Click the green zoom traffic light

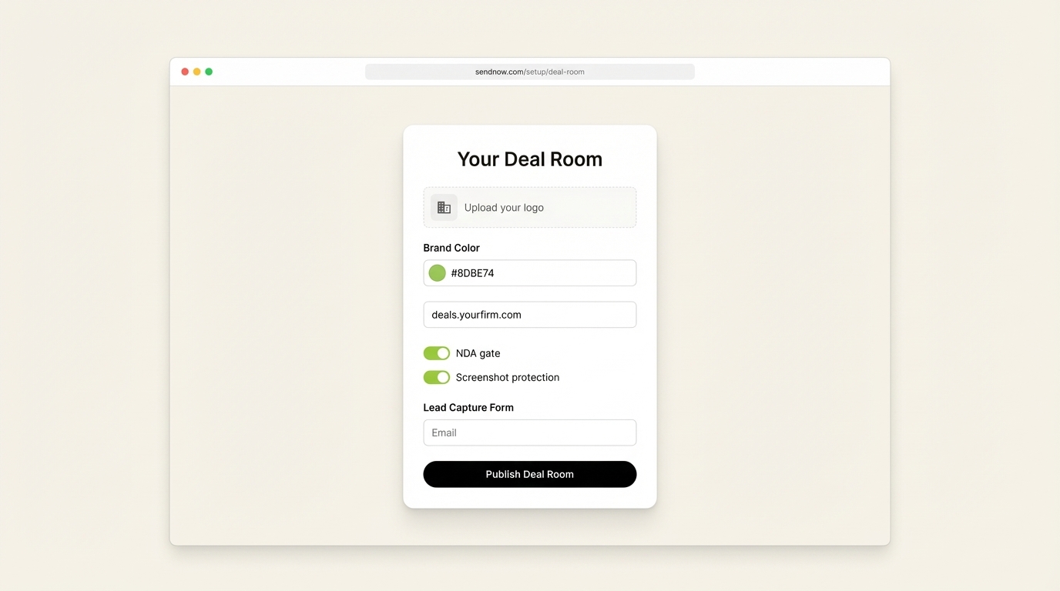tap(209, 71)
